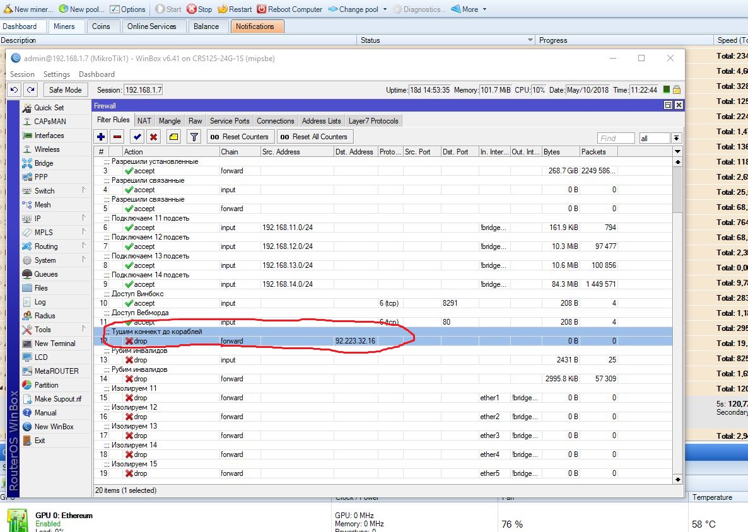Open Partition from sidebar
This screenshot has height=532, width=748.
(x=46, y=385)
